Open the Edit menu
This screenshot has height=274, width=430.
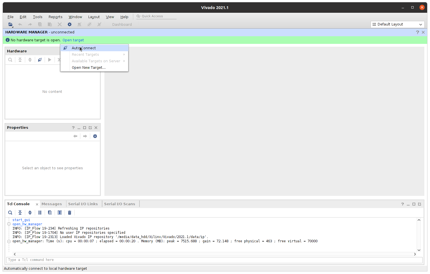[x=23, y=17]
